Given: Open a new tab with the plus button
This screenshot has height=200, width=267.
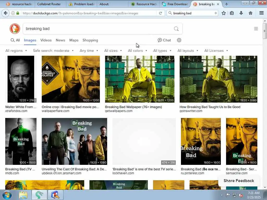Looking at the screenshot, I should pos(227,4).
